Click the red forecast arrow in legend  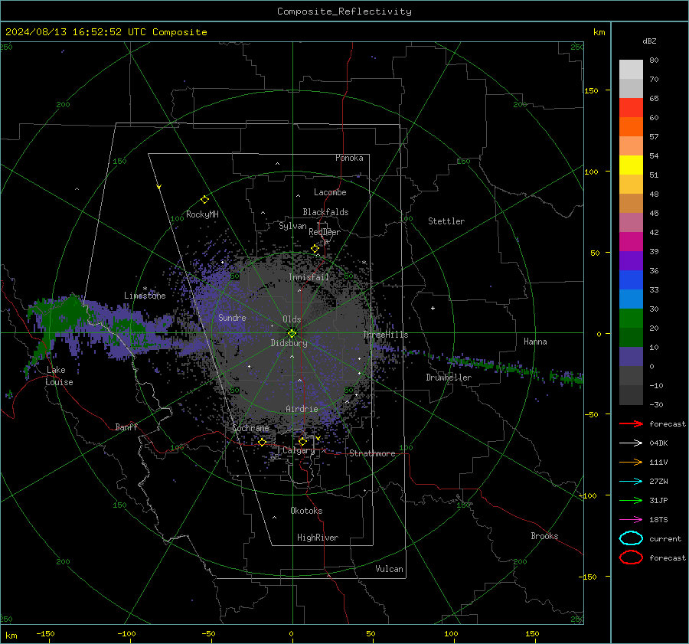click(x=631, y=423)
